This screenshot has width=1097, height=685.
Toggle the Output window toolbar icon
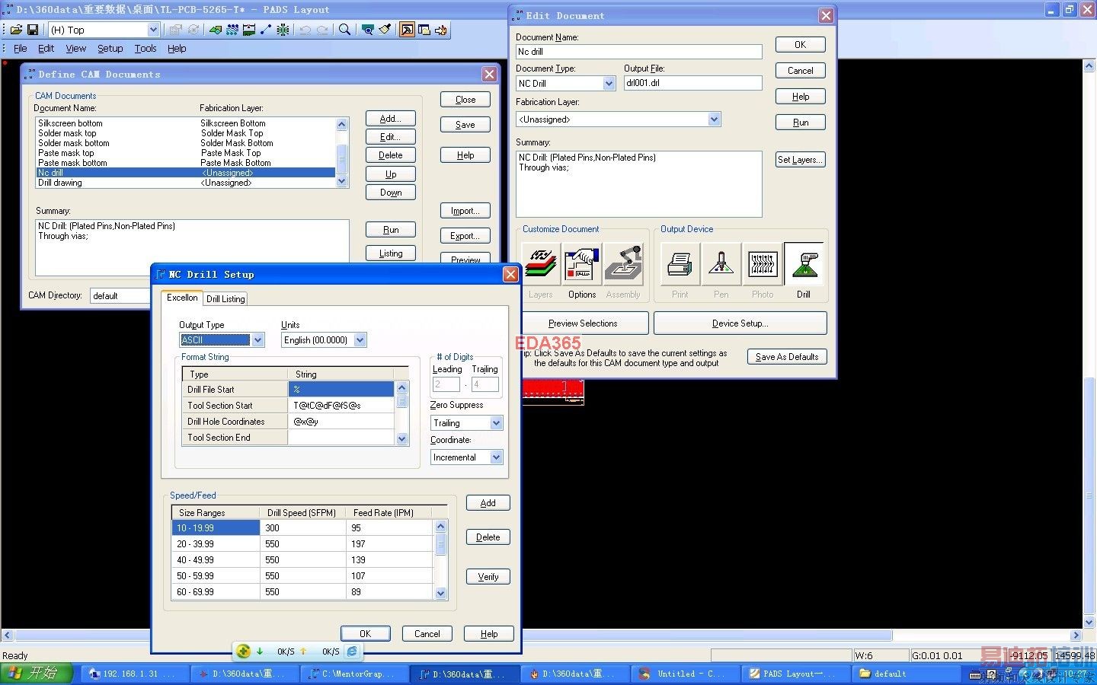coord(408,30)
